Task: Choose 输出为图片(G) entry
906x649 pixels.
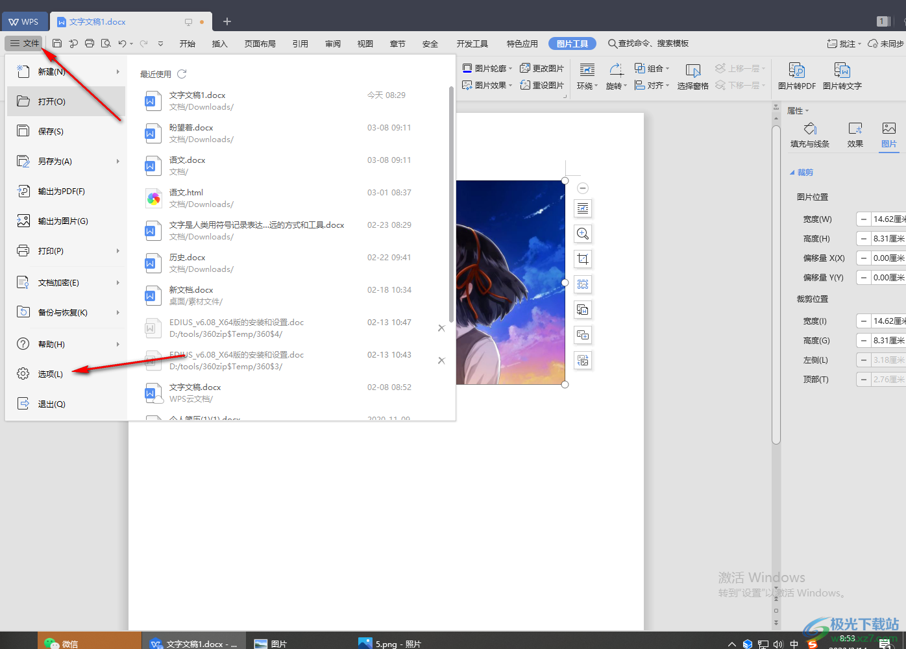Action: click(66, 221)
